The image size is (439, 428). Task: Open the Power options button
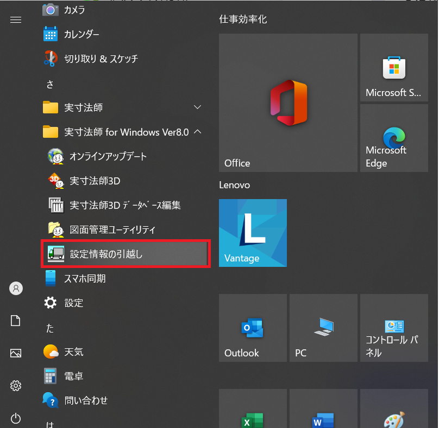pos(16,418)
